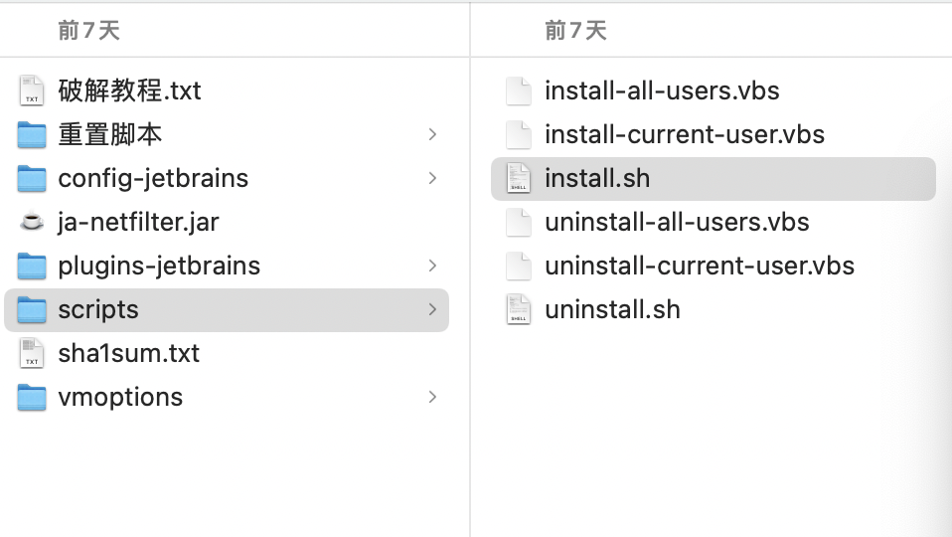Screen dimensions: 952x537
Task: Expand the config-jetbrains folder chevron
Action: point(432,178)
